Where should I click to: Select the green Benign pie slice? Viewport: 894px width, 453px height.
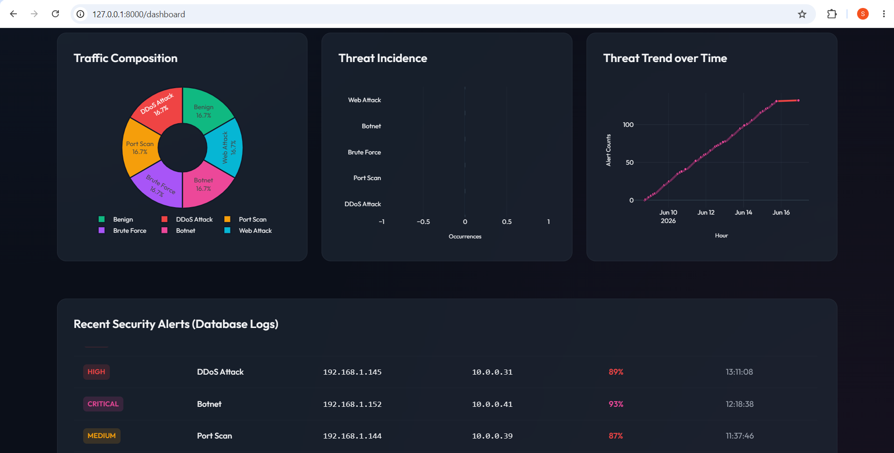[203, 111]
